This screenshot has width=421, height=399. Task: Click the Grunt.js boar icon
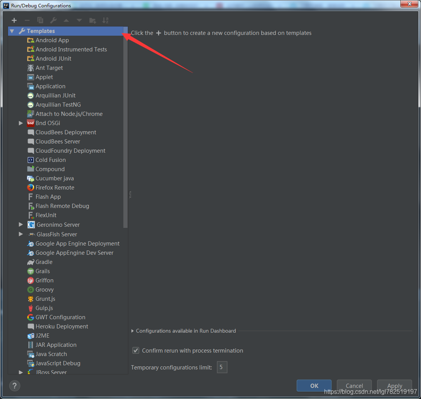click(x=31, y=299)
